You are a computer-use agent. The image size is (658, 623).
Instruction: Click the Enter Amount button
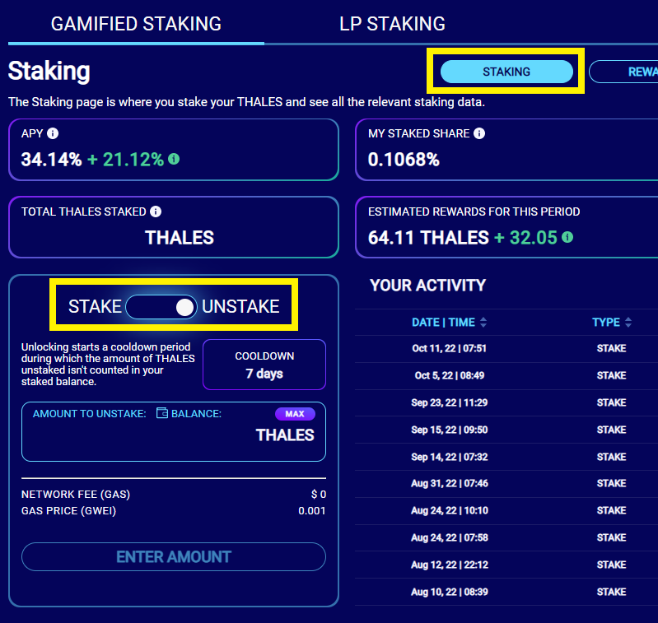pos(174,557)
